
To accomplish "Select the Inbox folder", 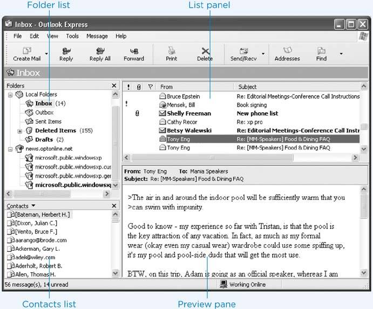I will (43, 103).
